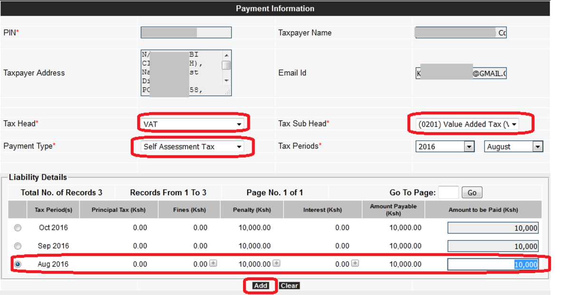Image resolution: width=570 pixels, height=295 pixels.
Task: Open the Tax Periods year dropdown showing 2016
Action: [x=470, y=147]
